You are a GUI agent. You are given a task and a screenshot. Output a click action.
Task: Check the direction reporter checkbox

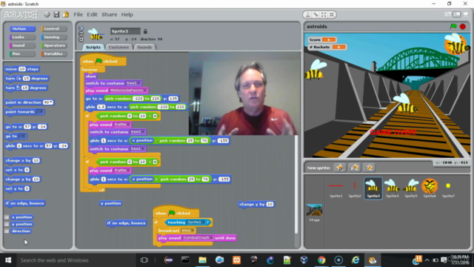point(7,231)
